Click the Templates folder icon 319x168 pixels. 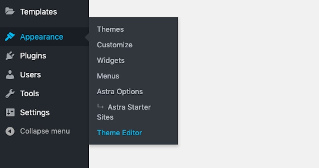coord(10,11)
